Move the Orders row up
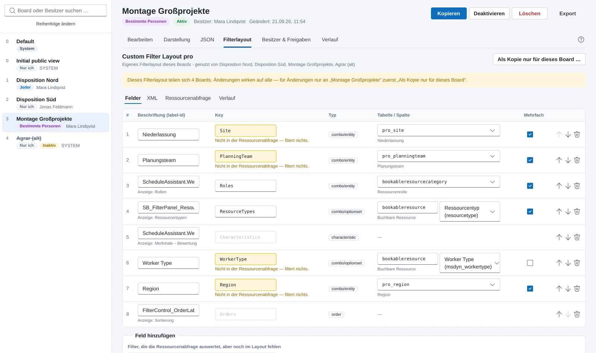The width and height of the screenshot is (596, 353). 559,314
